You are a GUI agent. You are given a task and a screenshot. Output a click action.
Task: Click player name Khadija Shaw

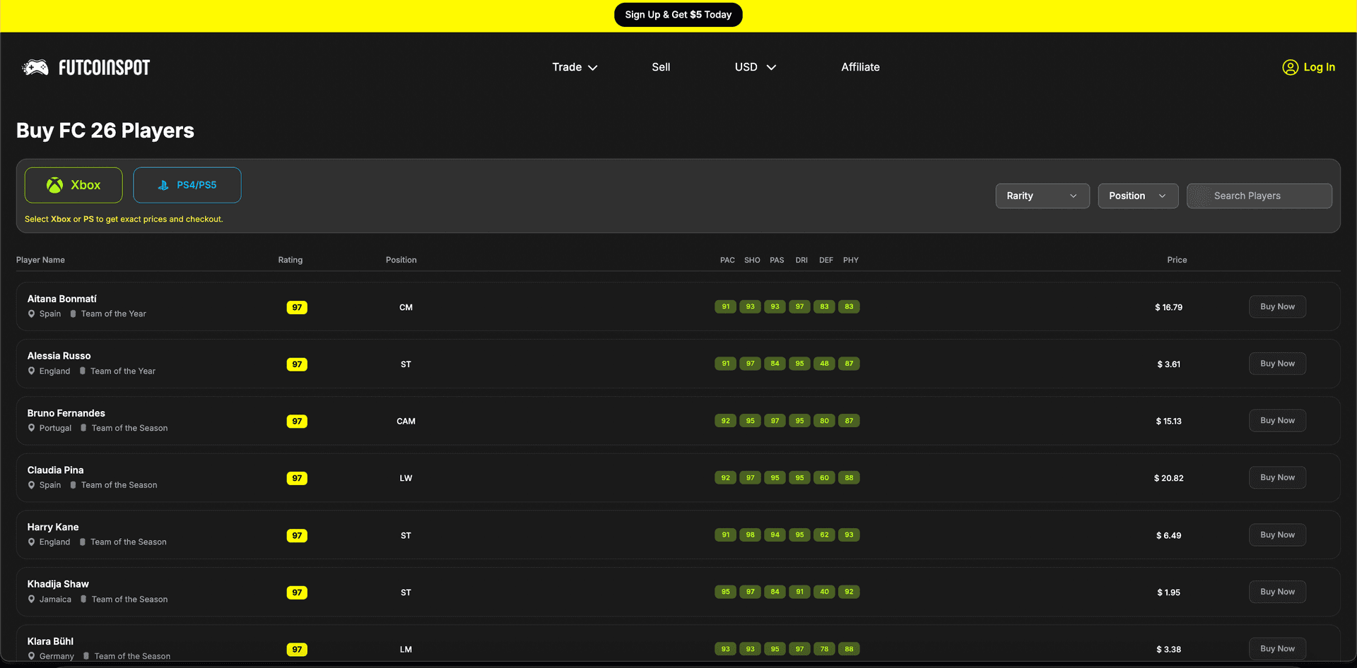click(x=58, y=584)
